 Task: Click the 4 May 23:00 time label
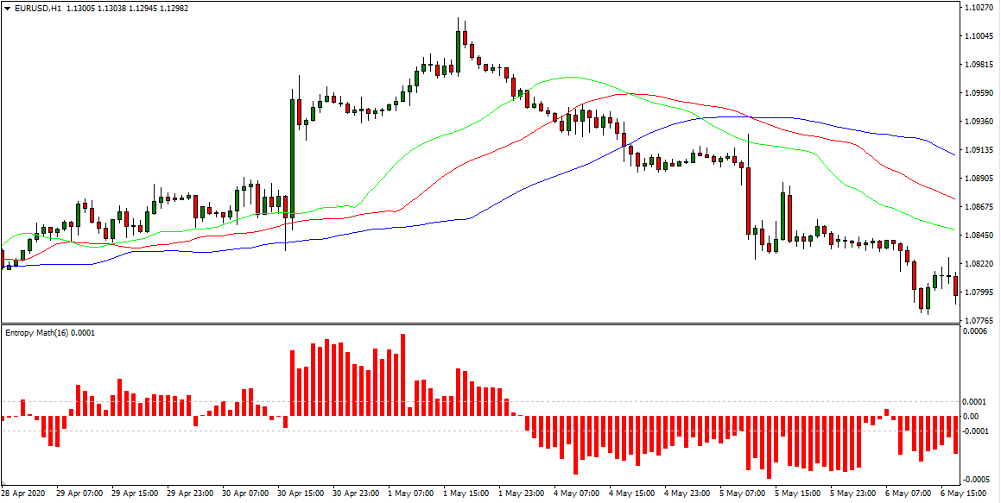point(690,494)
